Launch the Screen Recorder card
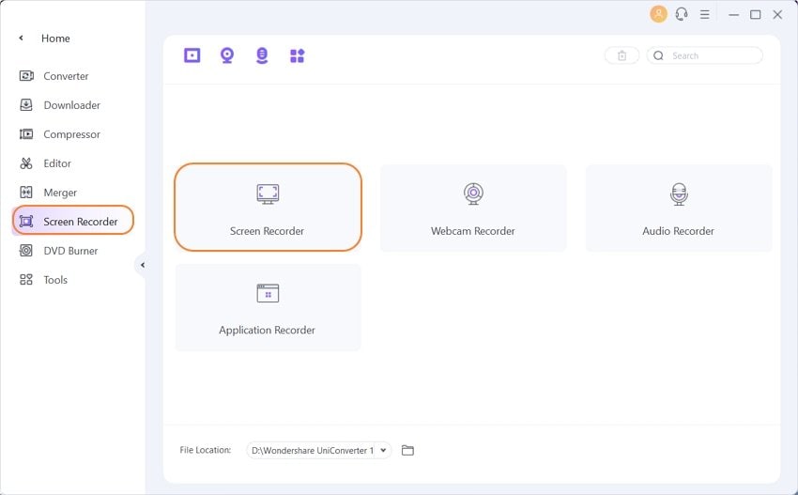Viewport: 798px width, 495px height. click(268, 207)
